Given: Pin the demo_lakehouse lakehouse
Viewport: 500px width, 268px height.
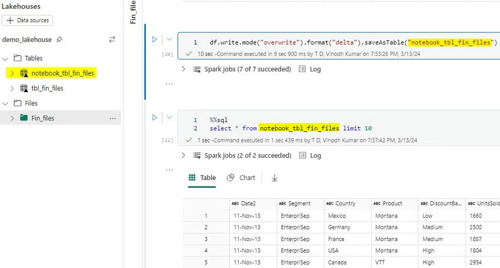Looking at the screenshot, I should click(x=59, y=40).
